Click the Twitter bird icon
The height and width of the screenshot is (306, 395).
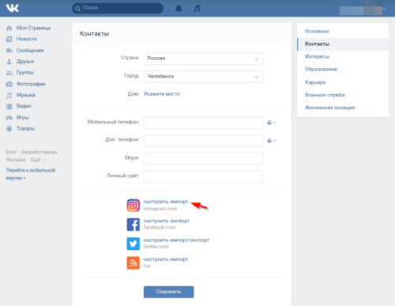(134, 244)
